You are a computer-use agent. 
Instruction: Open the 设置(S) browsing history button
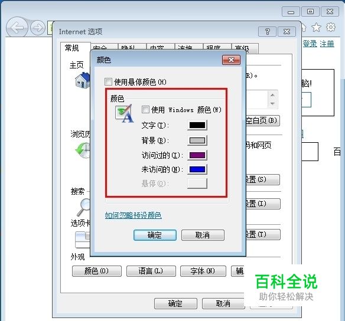pos(263,180)
